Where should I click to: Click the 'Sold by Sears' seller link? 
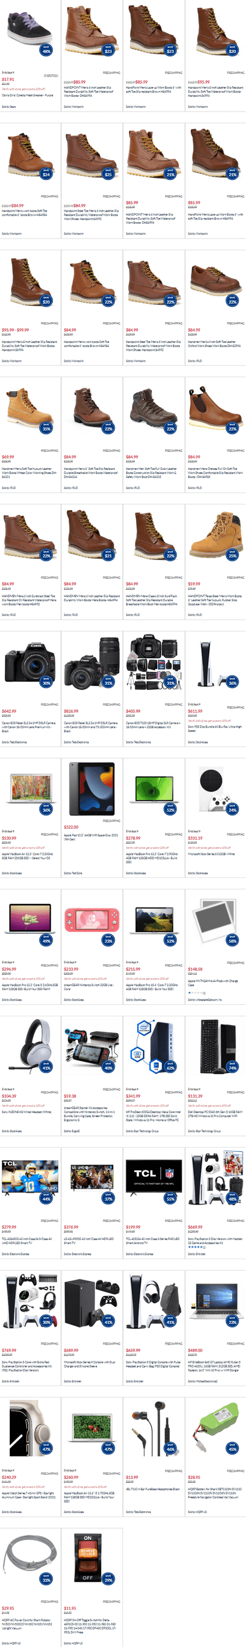click(8, 107)
